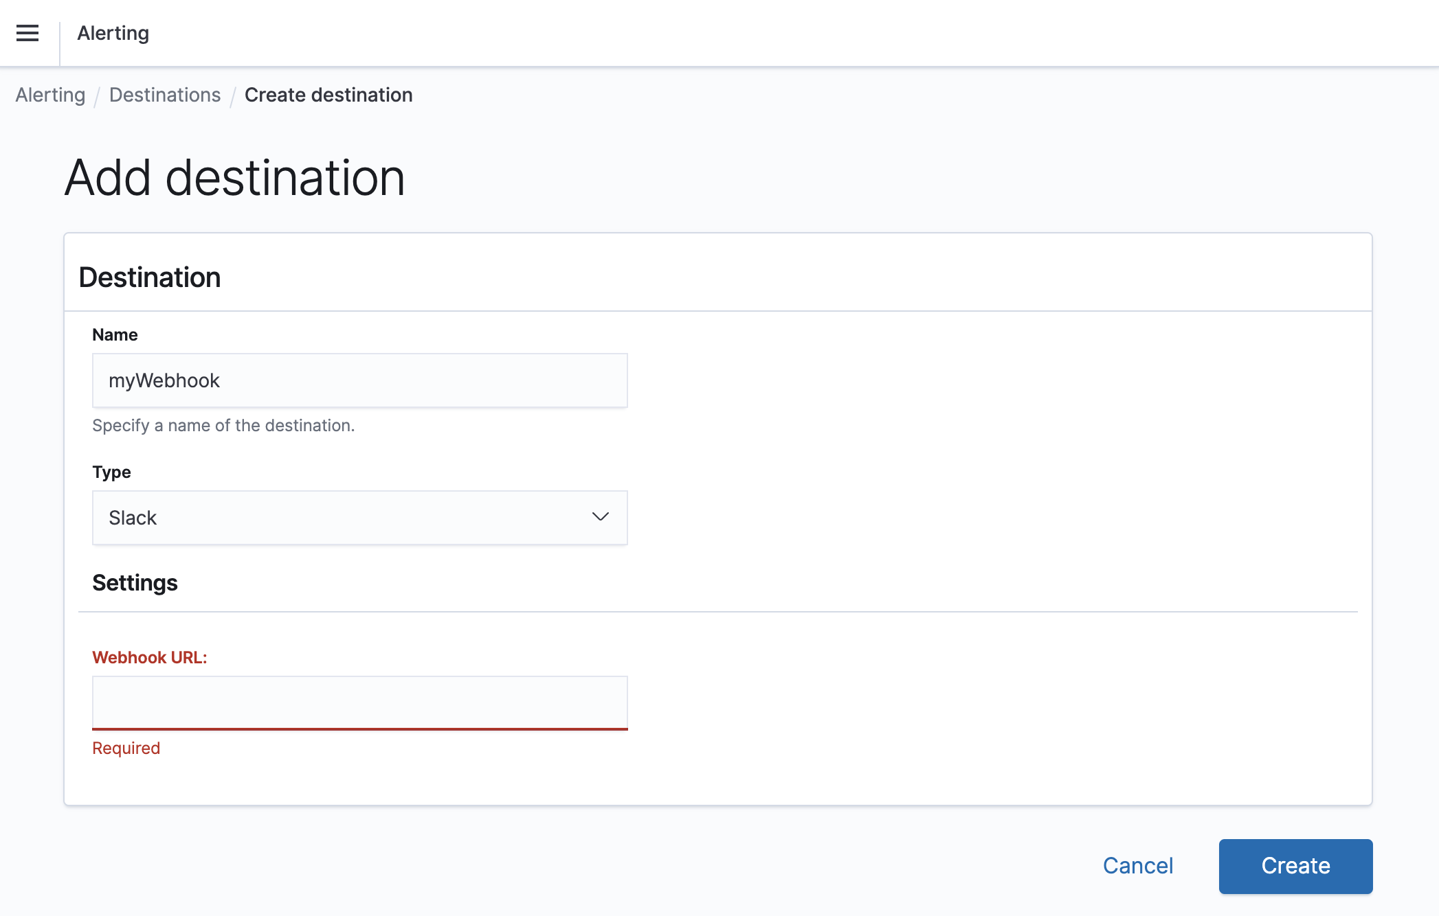1439x916 pixels.
Task: Click the red Webhook URL label
Action: [150, 657]
